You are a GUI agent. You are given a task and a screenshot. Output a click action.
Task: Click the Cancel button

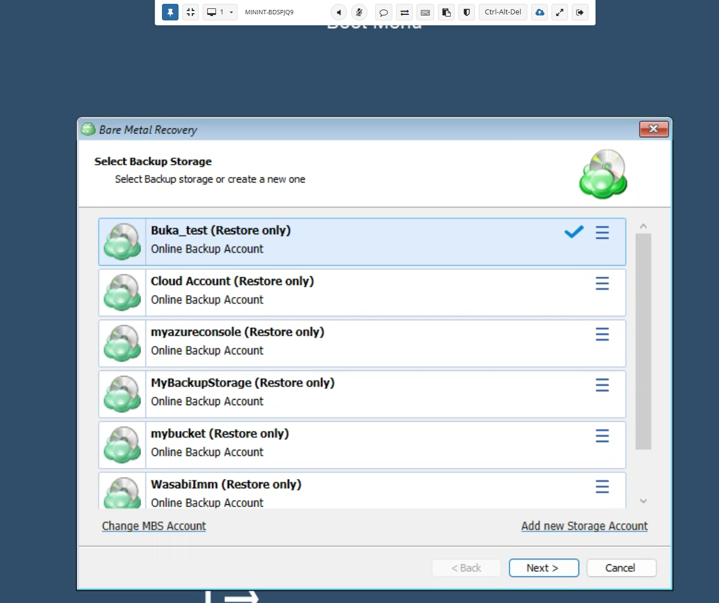[x=621, y=568]
